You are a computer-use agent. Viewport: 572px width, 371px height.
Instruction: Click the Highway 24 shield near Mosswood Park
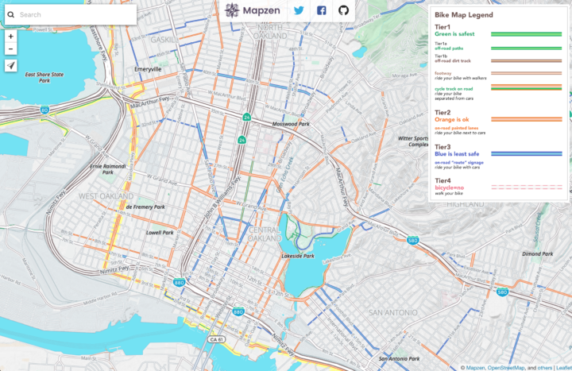coord(246,117)
